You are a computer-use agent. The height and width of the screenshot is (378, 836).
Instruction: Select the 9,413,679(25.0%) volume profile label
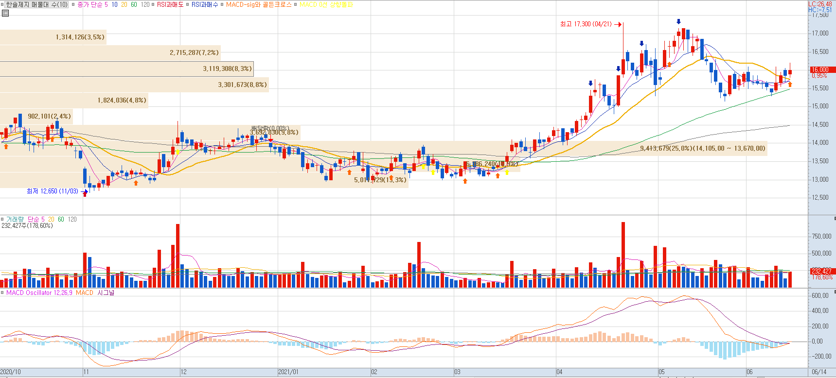[x=703, y=148]
